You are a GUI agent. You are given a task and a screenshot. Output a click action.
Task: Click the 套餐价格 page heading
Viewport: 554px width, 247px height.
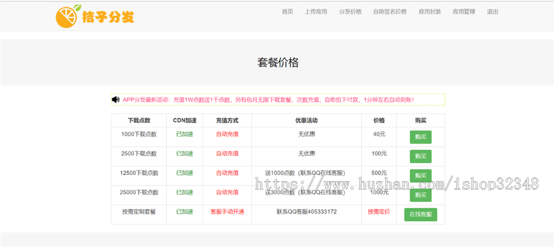pyautogui.click(x=278, y=62)
